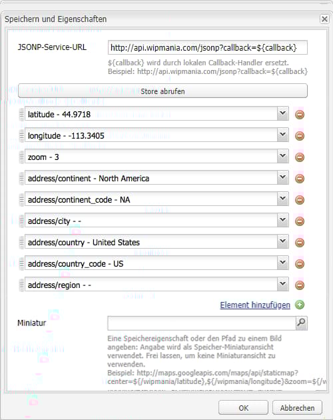Confirm with the OK button
Image resolution: width=333 pixels, height=420 pixels.
point(243,408)
